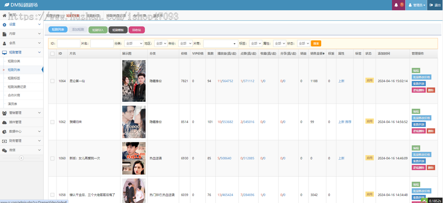Click the money icon beside 财务管理
443x203 pixels.
4,141
